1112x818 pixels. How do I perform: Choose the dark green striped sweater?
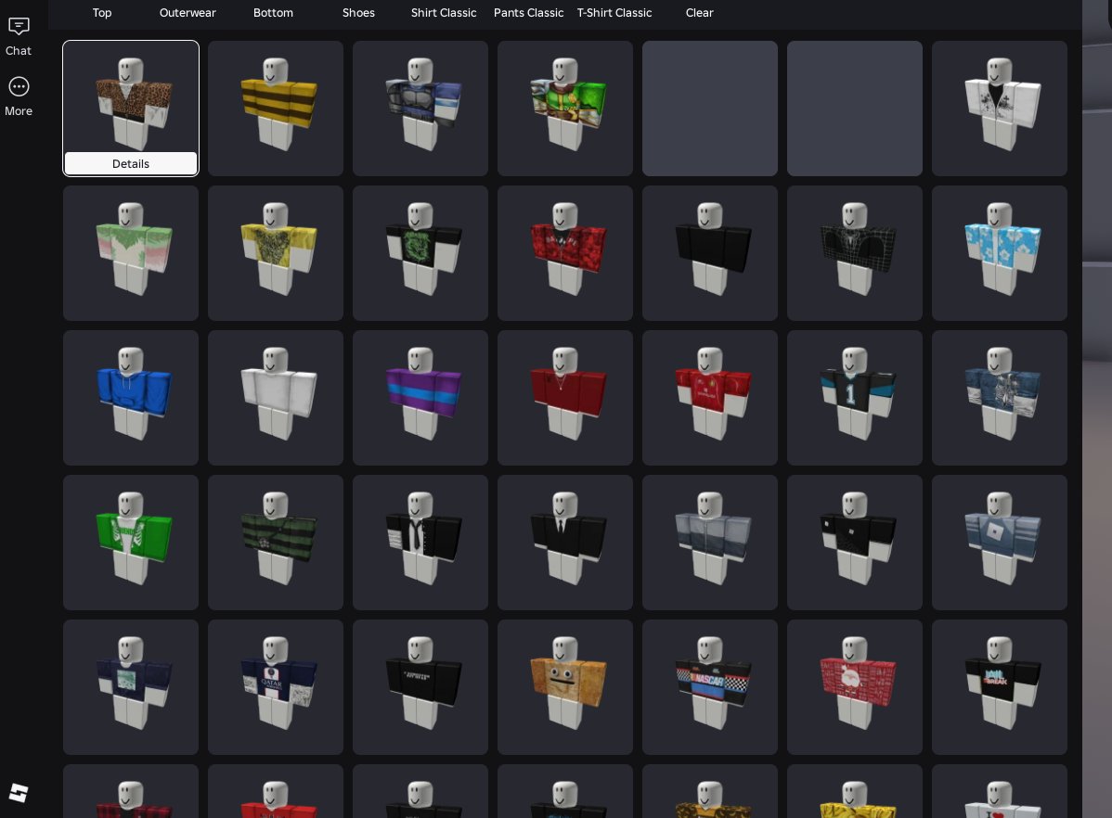click(x=275, y=543)
